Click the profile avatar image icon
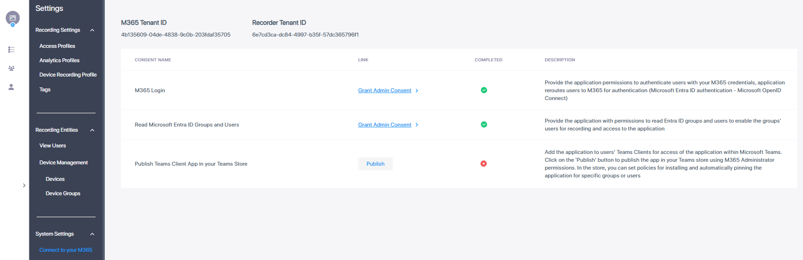Viewport: 803px width, 260px height. tap(13, 18)
